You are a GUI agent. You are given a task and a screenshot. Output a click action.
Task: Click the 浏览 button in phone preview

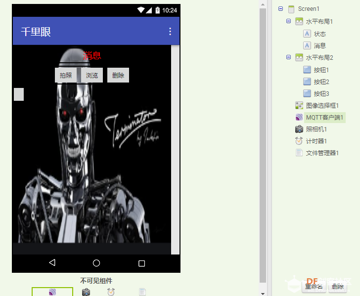(x=92, y=75)
